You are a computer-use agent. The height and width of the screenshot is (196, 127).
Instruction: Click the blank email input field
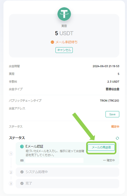(54, 160)
